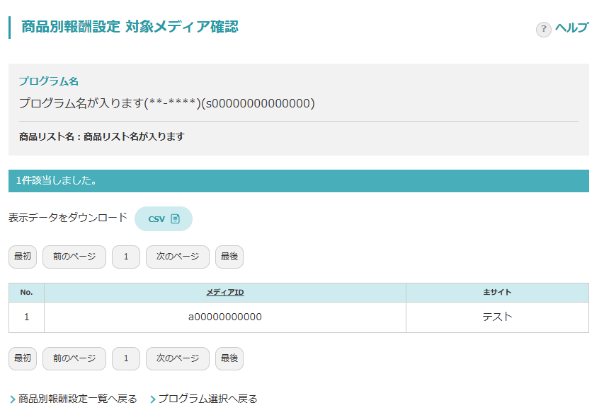Image resolution: width=604 pixels, height=410 pixels.
Task: Jump to 最後 using the pager above the table
Action: [x=229, y=257]
